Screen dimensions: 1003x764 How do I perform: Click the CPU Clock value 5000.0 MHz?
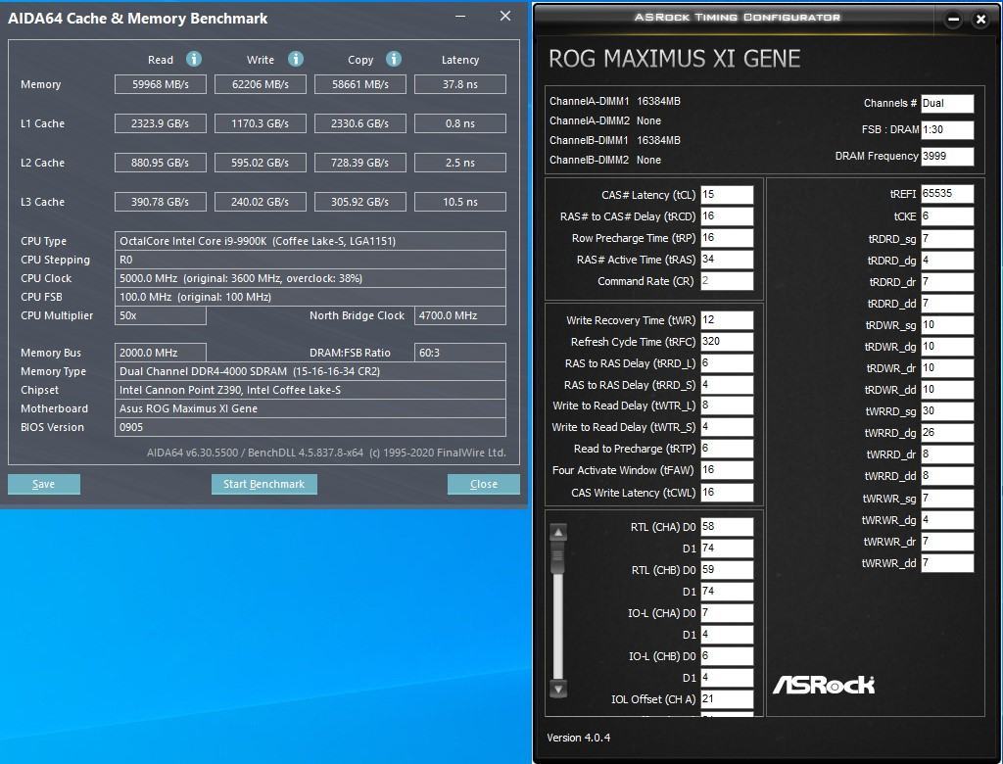click(310, 278)
